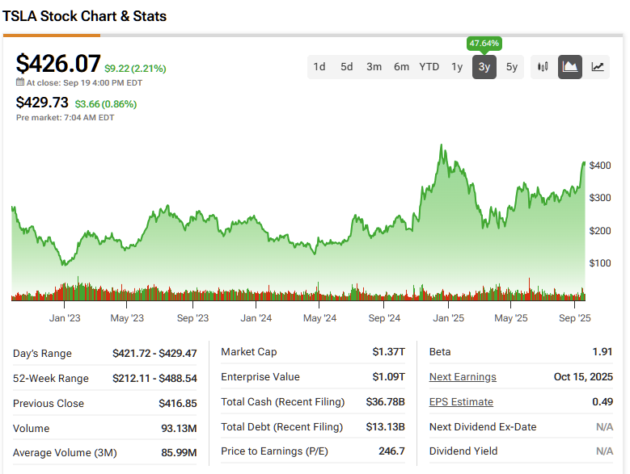630x474 pixels.
Task: Click the Market Cap label
Action: [249, 352]
